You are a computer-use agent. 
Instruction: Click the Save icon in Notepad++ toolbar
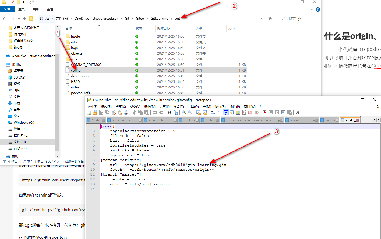click(101, 112)
